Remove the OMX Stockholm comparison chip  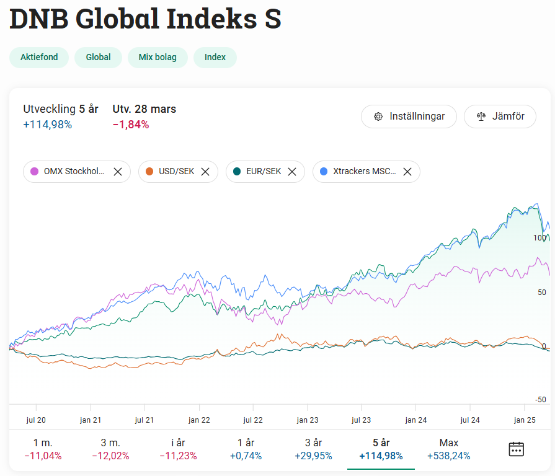click(x=118, y=172)
